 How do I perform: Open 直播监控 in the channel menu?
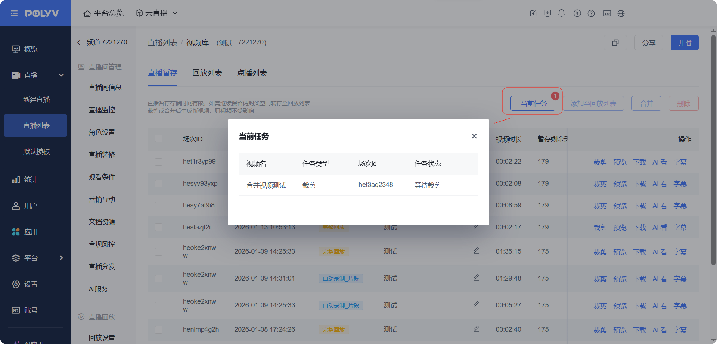(x=102, y=110)
